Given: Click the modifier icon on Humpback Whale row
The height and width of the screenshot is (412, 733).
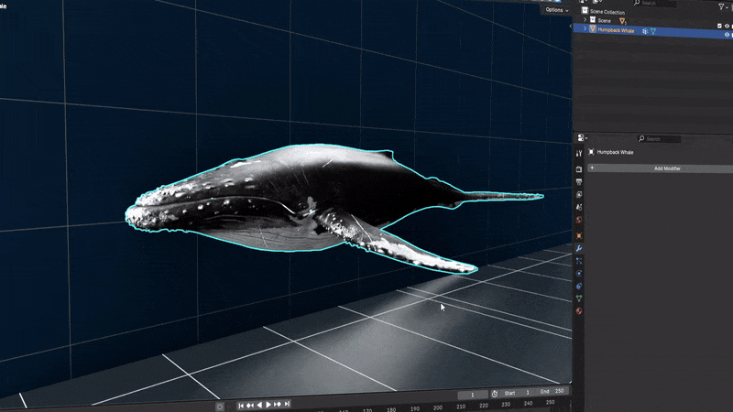Looking at the screenshot, I should pos(645,31).
